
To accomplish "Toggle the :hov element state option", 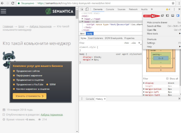I will tap(126, 43).
